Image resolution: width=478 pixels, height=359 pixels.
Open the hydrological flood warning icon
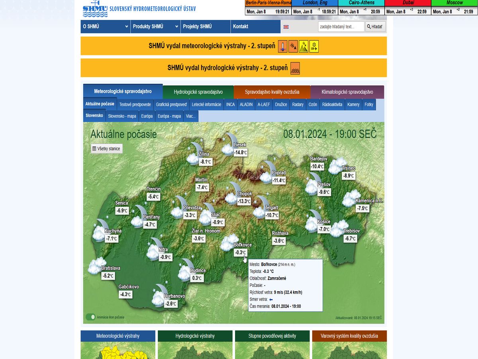click(295, 68)
